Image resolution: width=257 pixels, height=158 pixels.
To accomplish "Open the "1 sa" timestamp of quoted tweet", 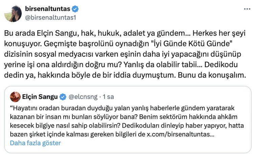I will click(108, 97).
